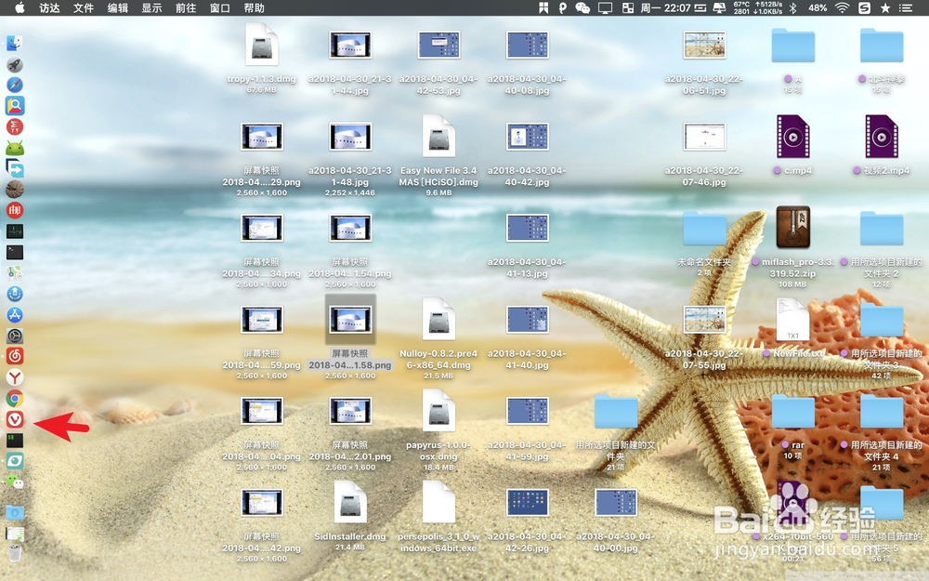Open the 文件 menu
929x581 pixels.
pos(84,7)
